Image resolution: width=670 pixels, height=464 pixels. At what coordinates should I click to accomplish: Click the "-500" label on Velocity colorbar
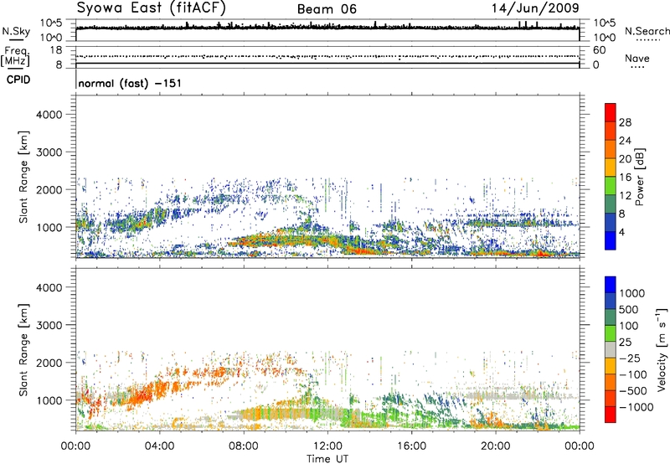tap(633, 391)
